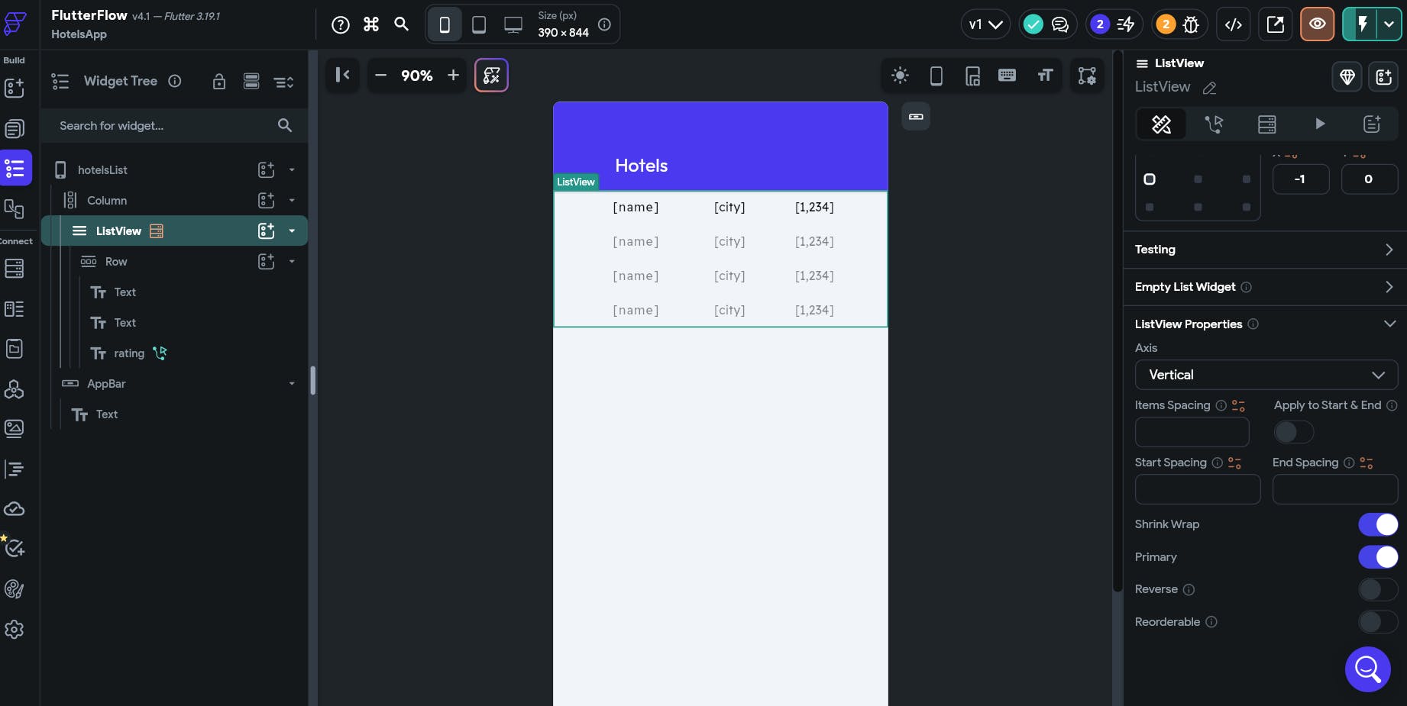This screenshot has width=1407, height=706.
Task: Open the Actions tab in properties panel
Action: [x=1214, y=124]
